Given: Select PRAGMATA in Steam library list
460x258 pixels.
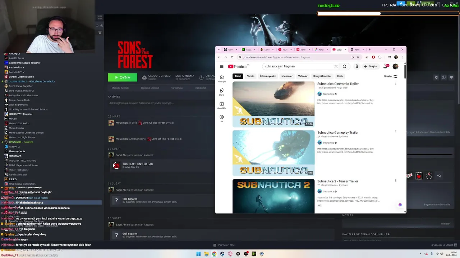Looking at the screenshot, I should 15,156.
